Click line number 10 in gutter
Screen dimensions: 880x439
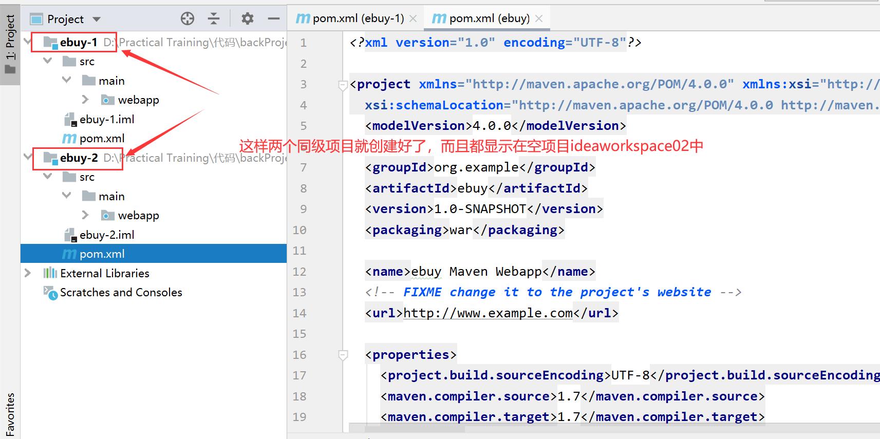tap(299, 230)
